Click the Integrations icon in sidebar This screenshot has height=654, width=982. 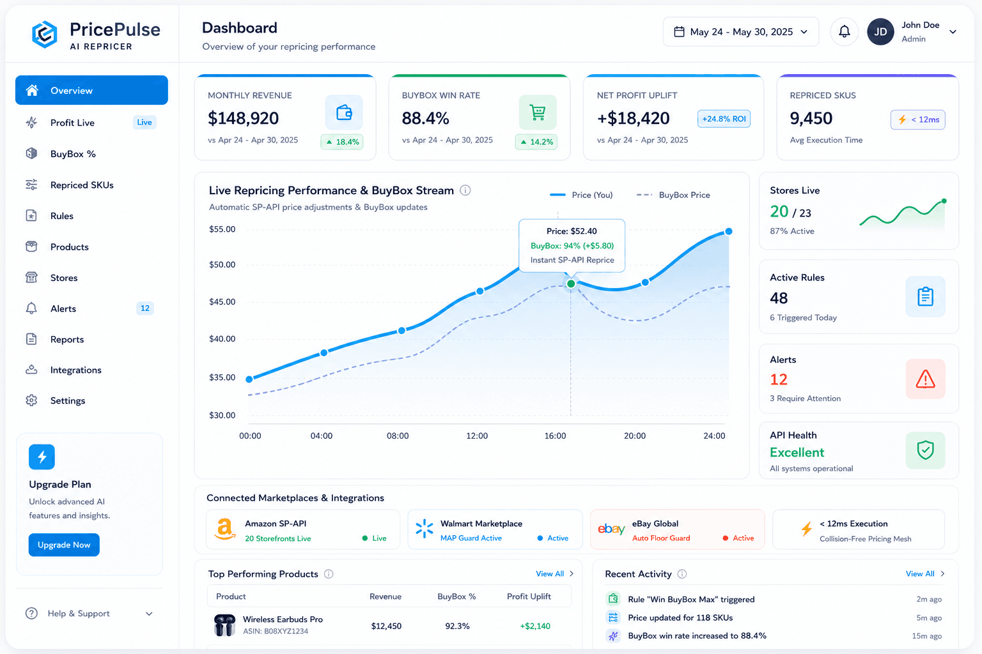coord(31,370)
